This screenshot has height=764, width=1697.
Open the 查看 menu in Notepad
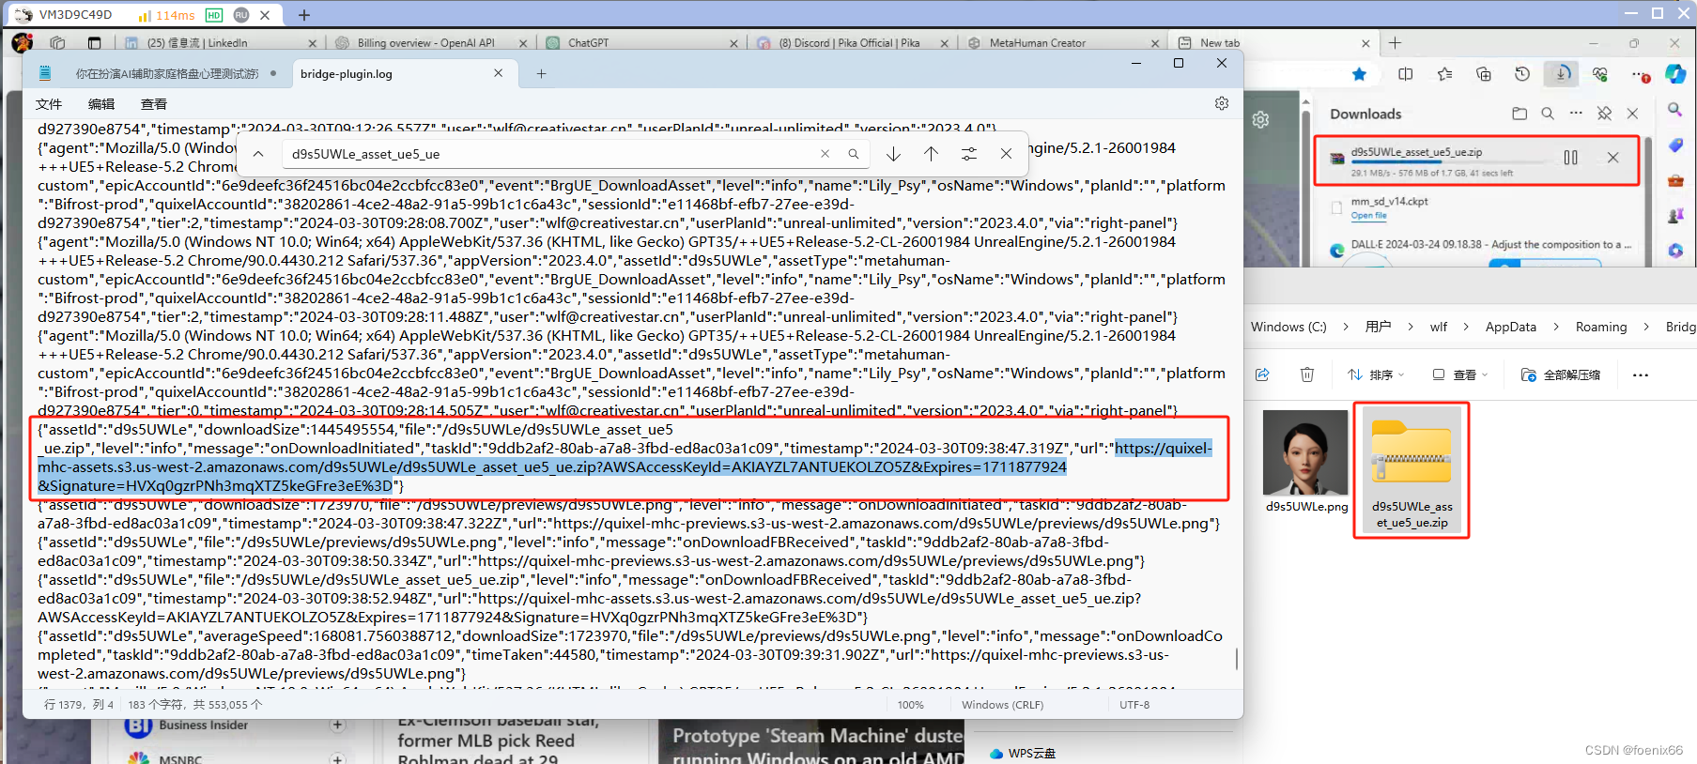(154, 104)
